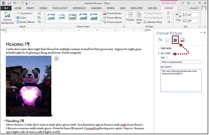Screen dimensions: 209x135
Task: Click the alt text Title field
Action: [x=181, y=62]
